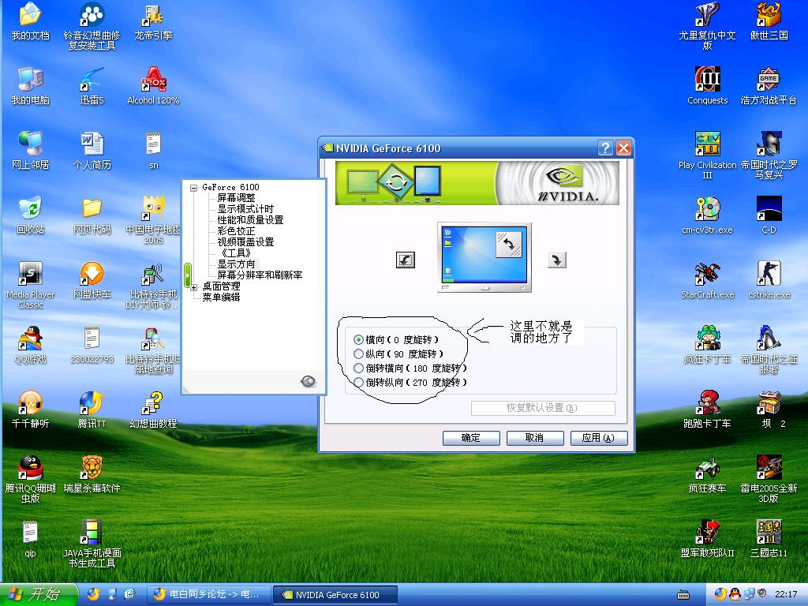Click the NVIDIA eye icon in tree panel

tap(309, 381)
